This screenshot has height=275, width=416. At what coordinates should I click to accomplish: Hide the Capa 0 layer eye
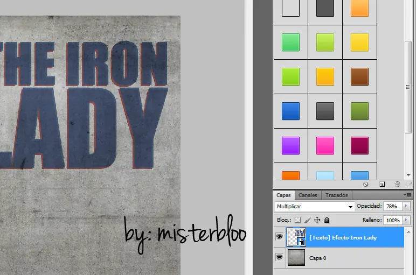[279, 257]
